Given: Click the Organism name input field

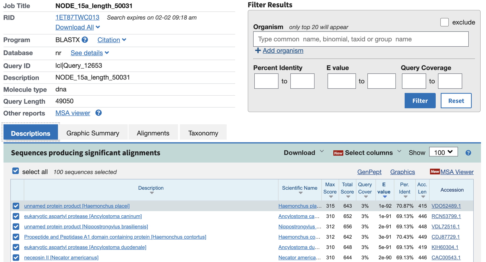Looking at the screenshot, I should coord(360,39).
